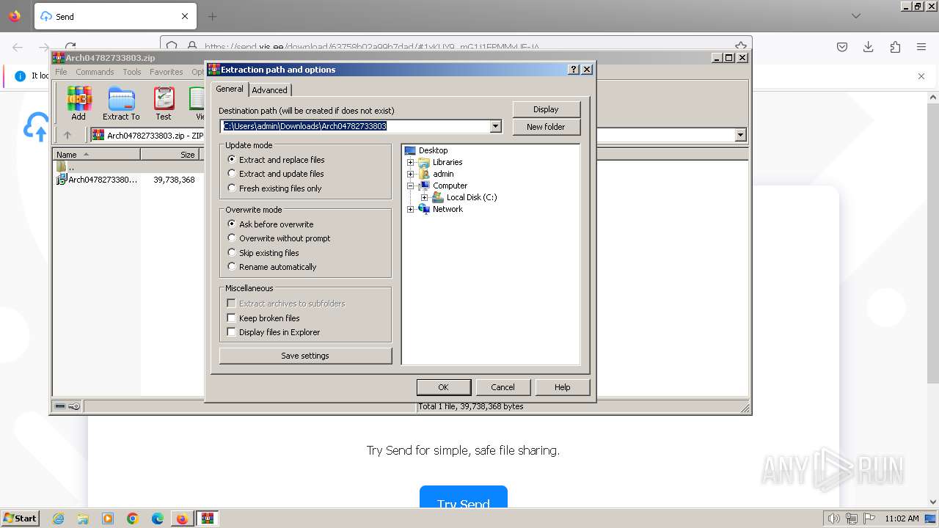Open Firefox list all tabs dropdown
Viewport: 939px width, 528px height.
click(855, 16)
